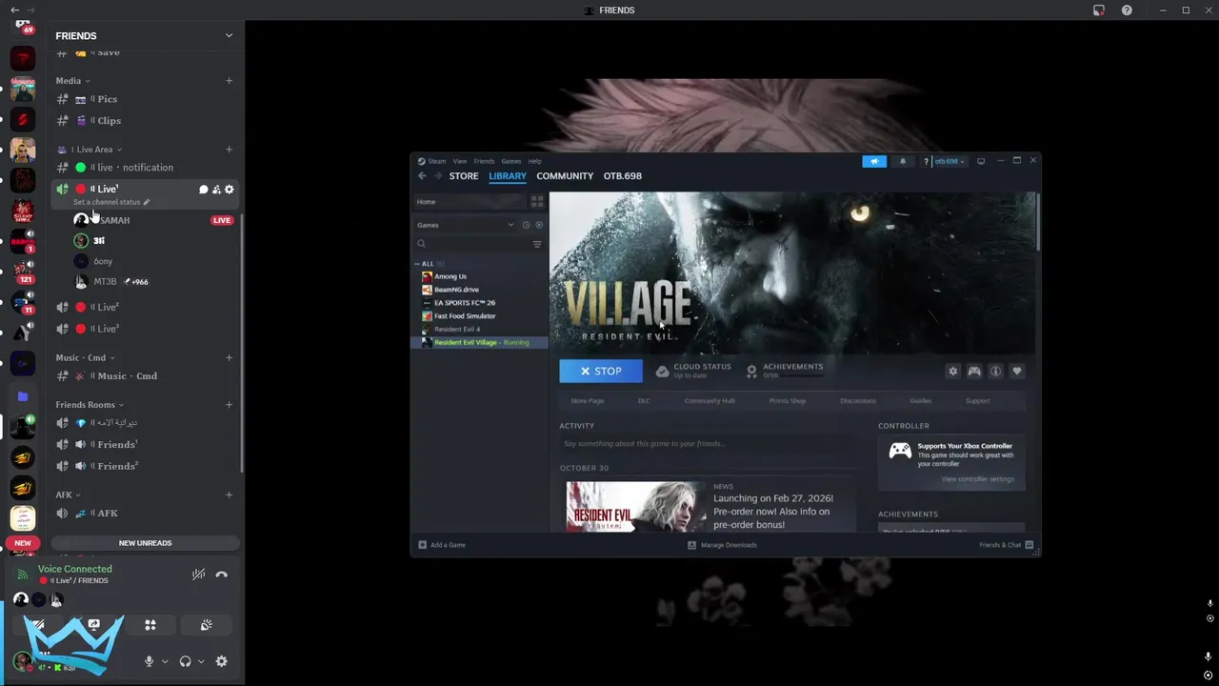This screenshot has width=1219, height=686.
Task: Collapse the AFK category
Action: [68, 495]
